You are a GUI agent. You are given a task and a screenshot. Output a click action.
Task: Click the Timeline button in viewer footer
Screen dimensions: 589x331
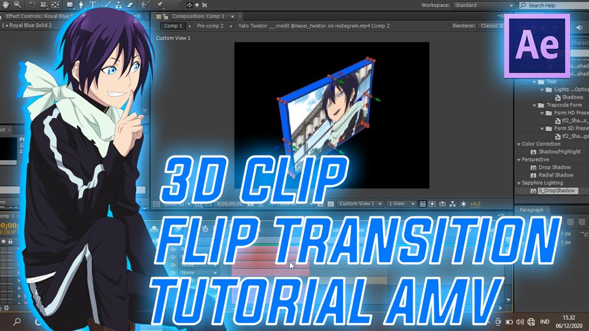(442, 204)
